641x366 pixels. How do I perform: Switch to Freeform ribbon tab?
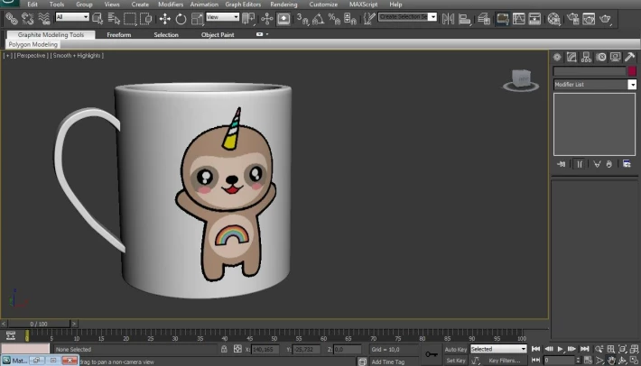pyautogui.click(x=119, y=34)
